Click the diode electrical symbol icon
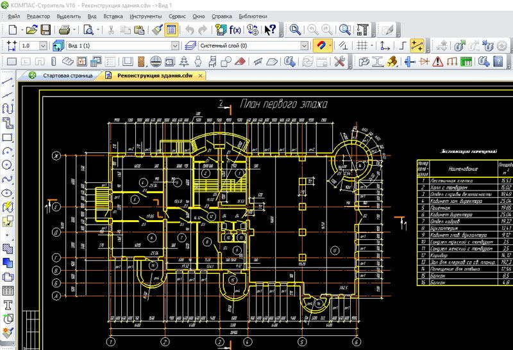This screenshot has width=513, height=350. tap(424, 61)
